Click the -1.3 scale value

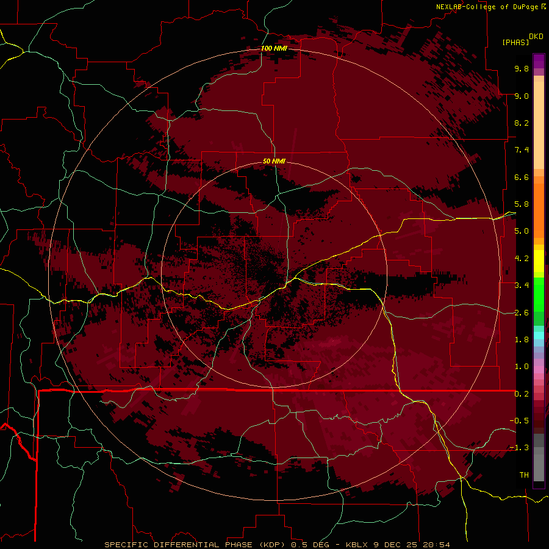point(519,448)
